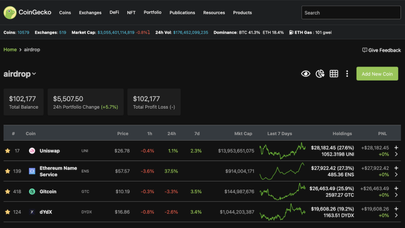Click the Uniswap 7-day sparkline chart
405x228 pixels.
coord(282,151)
